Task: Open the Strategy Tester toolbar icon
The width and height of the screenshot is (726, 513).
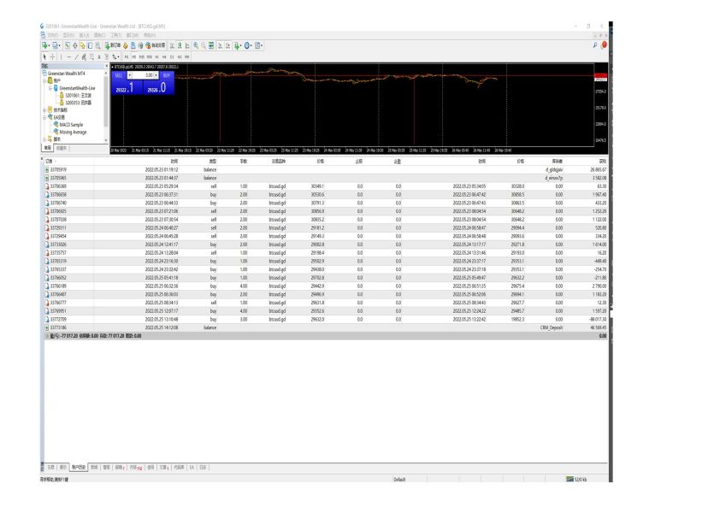Action: [x=97, y=45]
